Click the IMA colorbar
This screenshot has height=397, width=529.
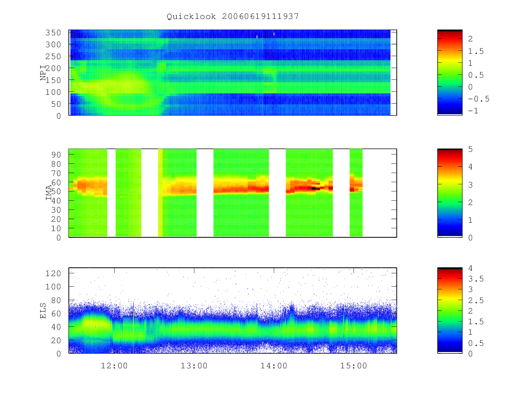(450, 193)
